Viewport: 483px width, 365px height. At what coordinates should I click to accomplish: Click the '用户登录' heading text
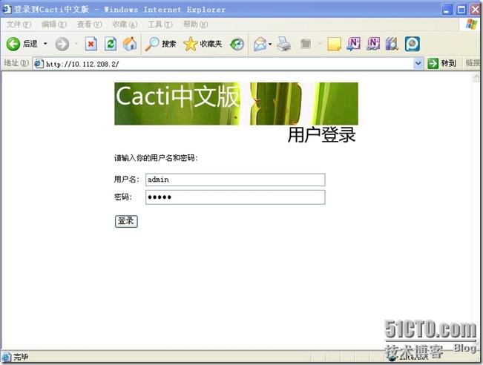coord(321,135)
